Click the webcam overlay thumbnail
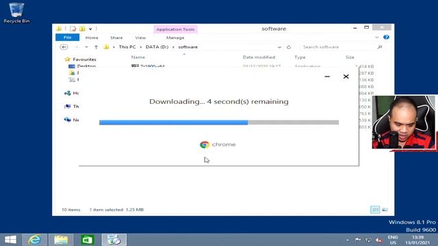Screen dimensions: 438x246 click(403, 122)
